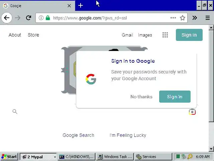Click the address bar URL field

pyautogui.click(x=111, y=18)
